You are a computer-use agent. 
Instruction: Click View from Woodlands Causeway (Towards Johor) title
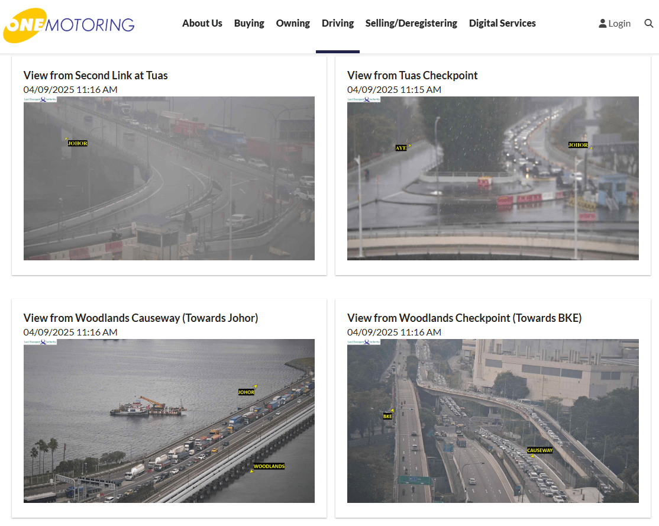coord(141,318)
